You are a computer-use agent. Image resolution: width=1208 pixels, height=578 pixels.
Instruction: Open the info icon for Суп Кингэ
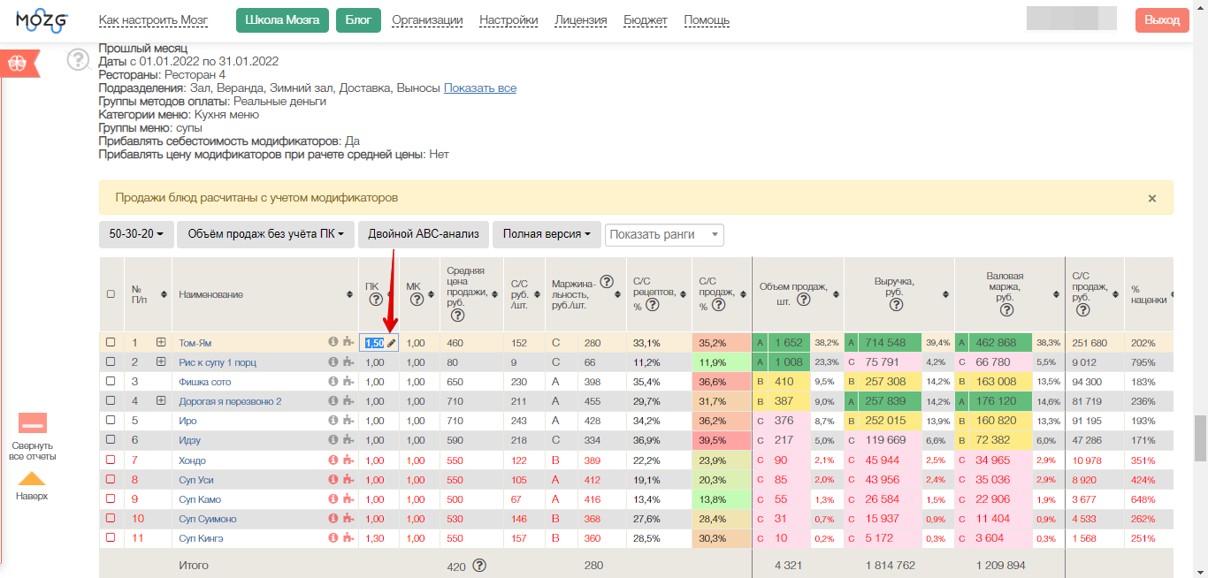tap(333, 538)
